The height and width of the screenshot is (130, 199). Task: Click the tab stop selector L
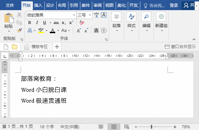coord(5,56)
